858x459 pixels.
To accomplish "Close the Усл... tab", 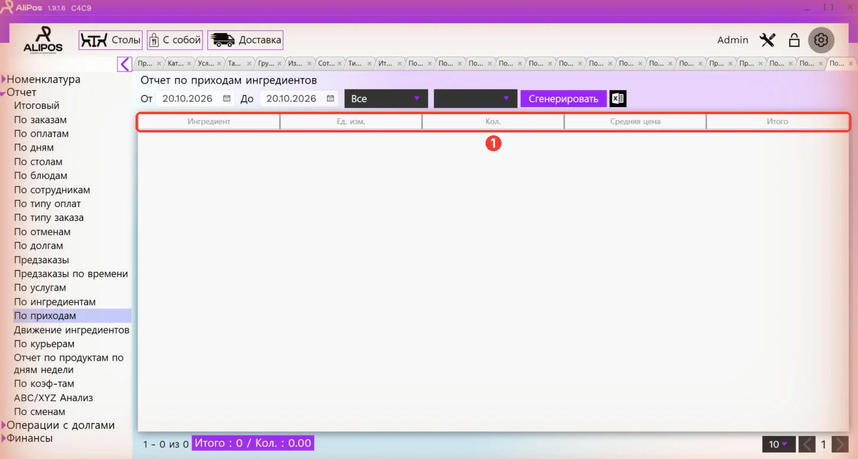I will coord(219,64).
